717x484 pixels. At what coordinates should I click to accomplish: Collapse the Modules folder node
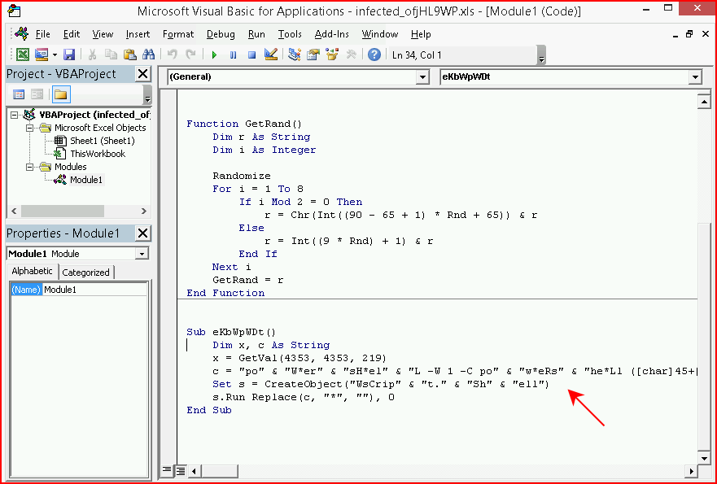(30, 167)
